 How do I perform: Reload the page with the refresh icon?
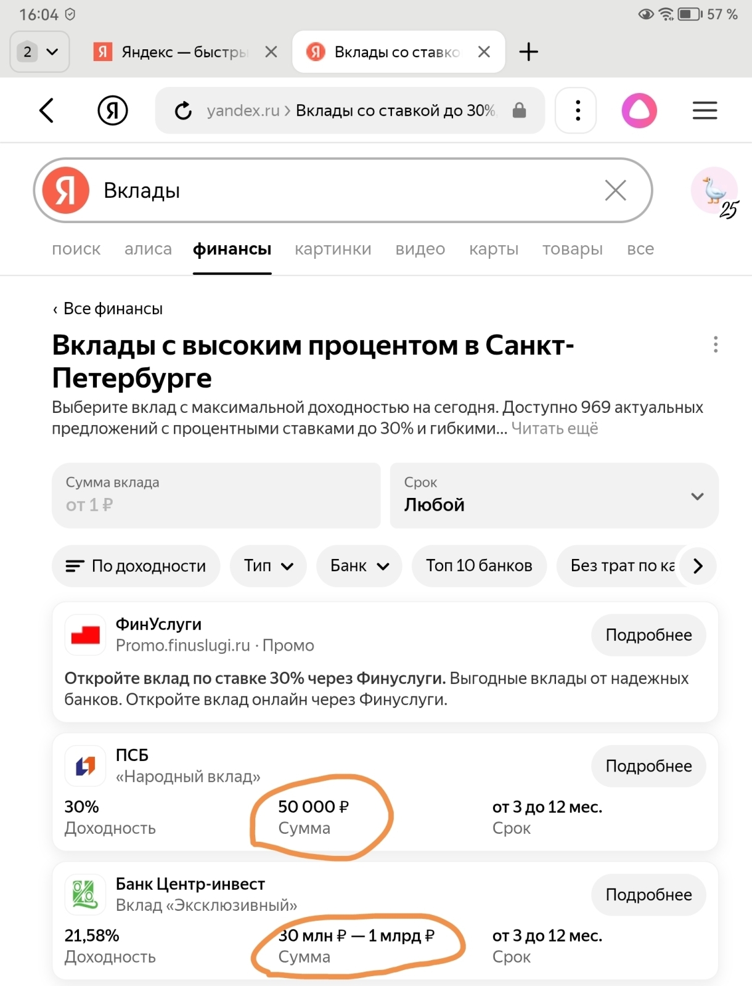183,111
